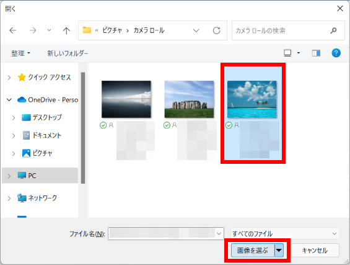Select the dark misty lake thumbnail
Image resolution: width=350 pixels, height=265 pixels.
click(126, 99)
